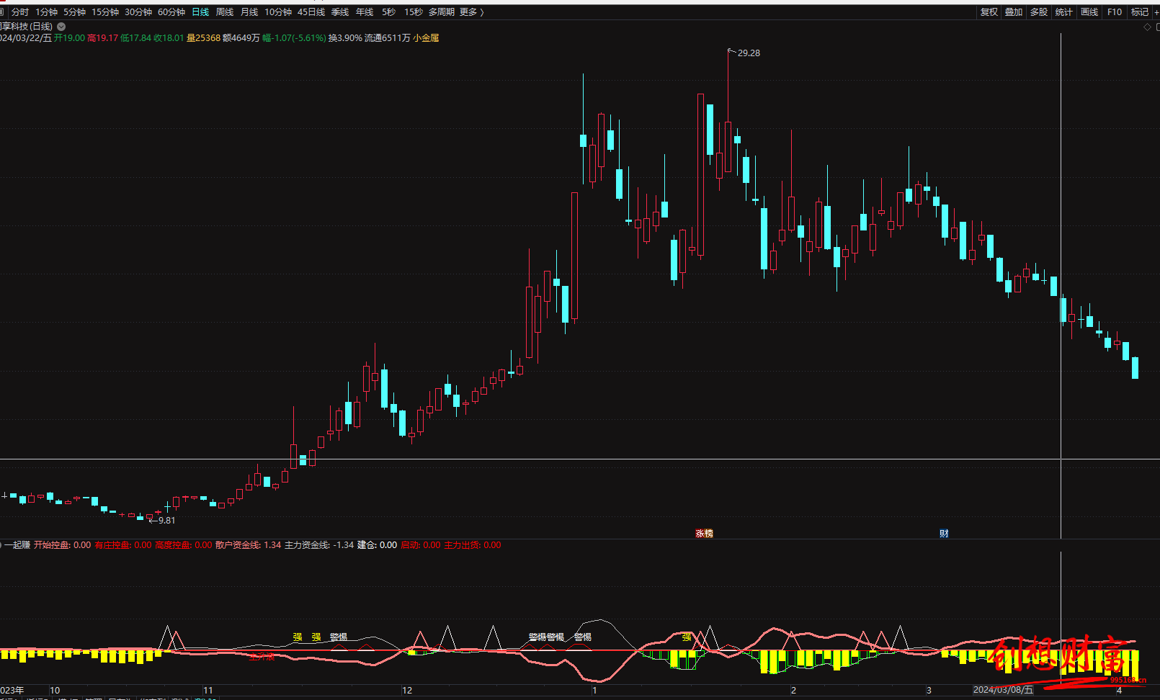Expand the 更多 periods list
Screen dimensions: 1160x700
point(471,12)
